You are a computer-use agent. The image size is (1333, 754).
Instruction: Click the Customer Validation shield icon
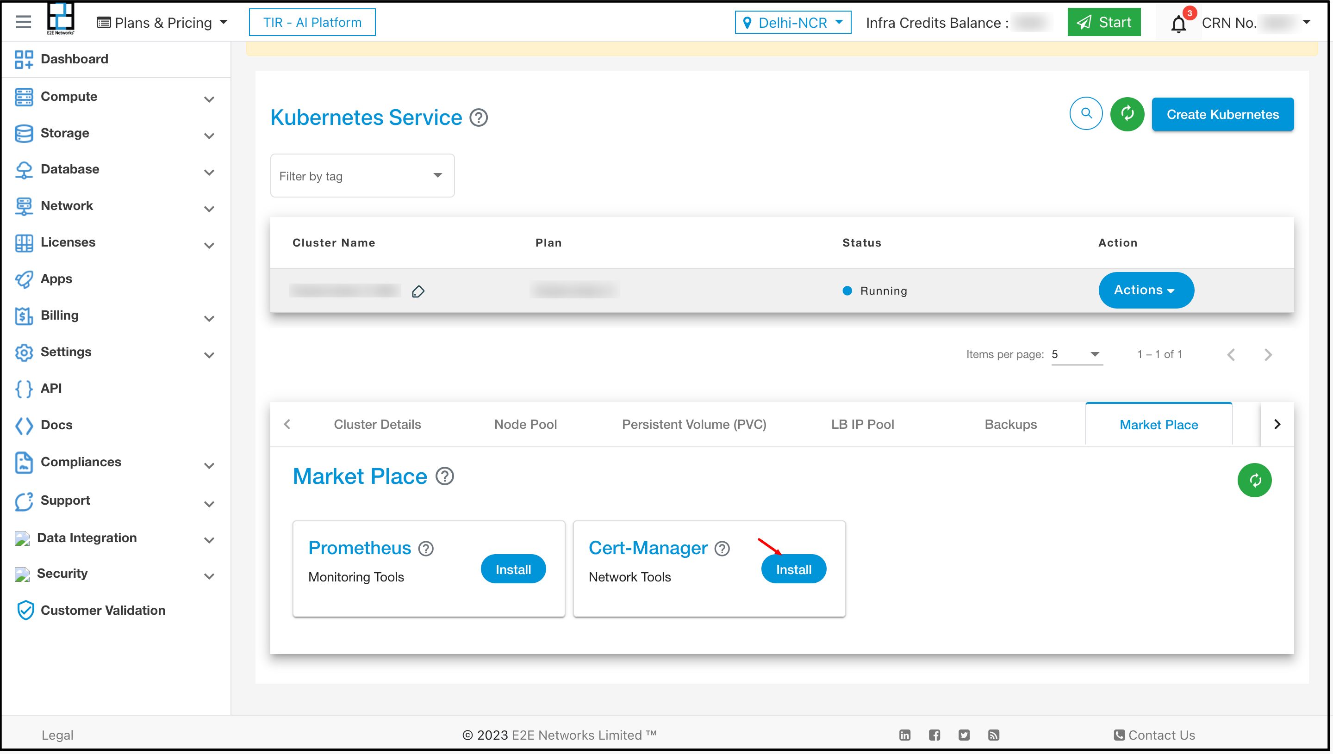coord(25,611)
